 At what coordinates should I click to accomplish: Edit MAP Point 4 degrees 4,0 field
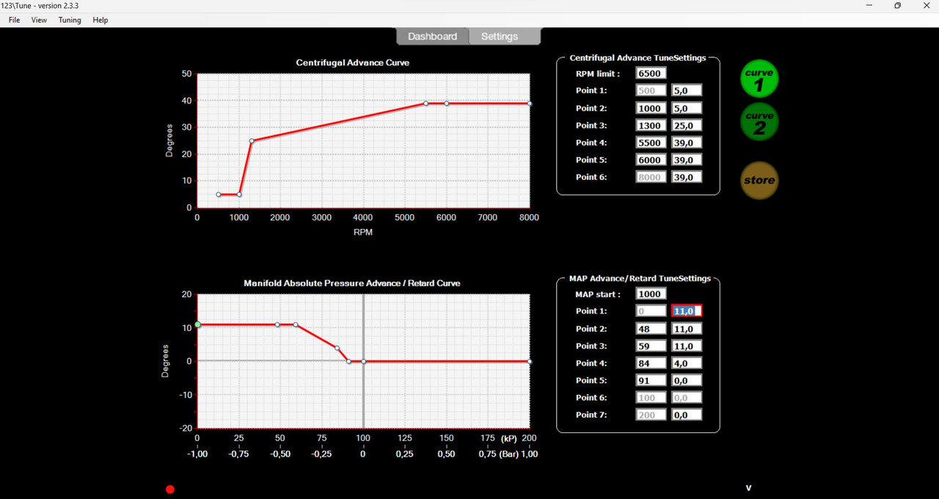coord(687,363)
